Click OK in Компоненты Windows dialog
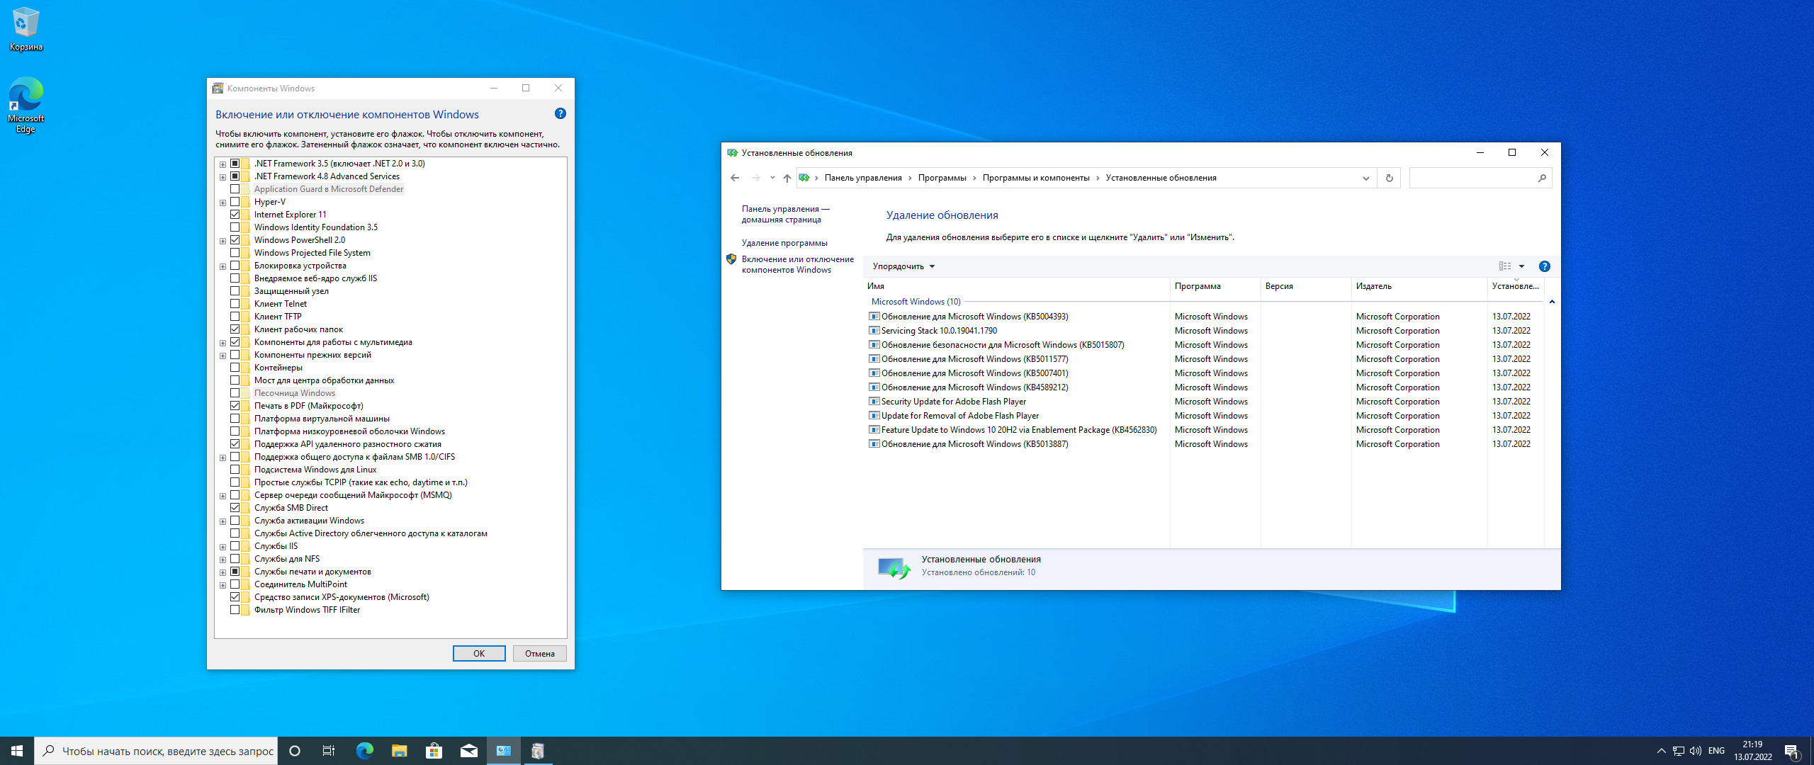Screen dimensions: 1814x765 coord(479,654)
